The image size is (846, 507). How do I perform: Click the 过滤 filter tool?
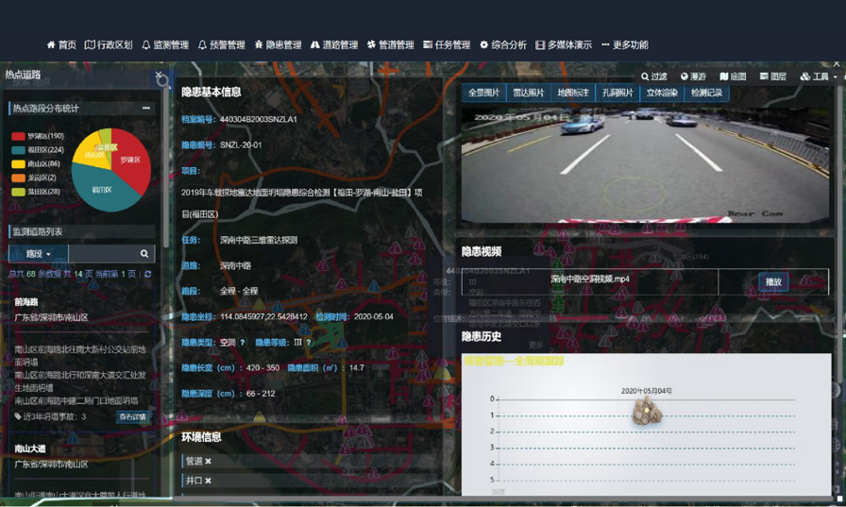coord(654,76)
